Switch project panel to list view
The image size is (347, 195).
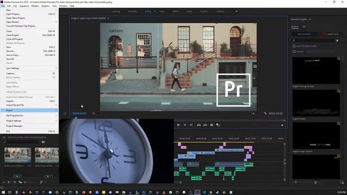9,182
